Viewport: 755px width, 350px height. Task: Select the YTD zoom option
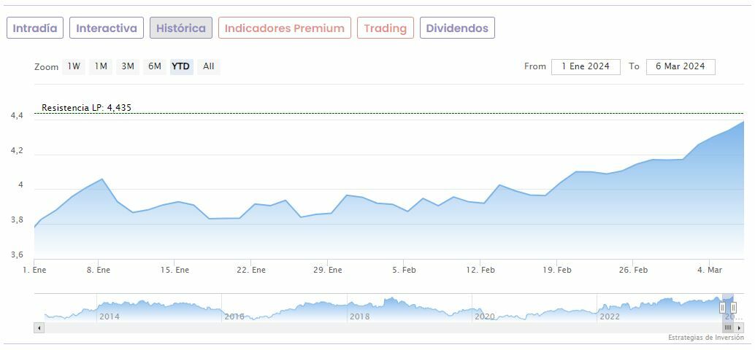[180, 66]
